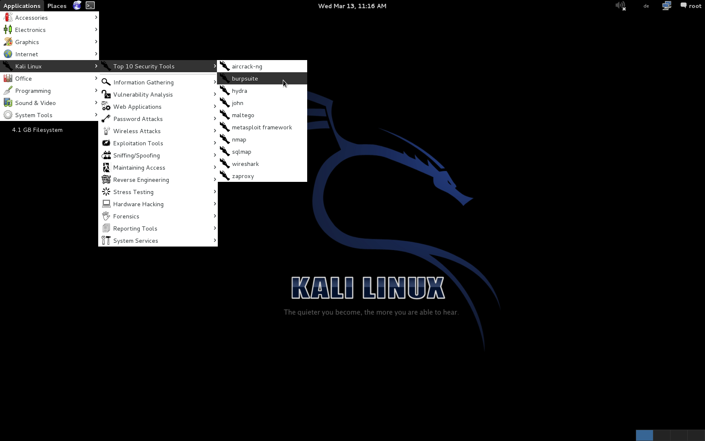
Task: Expand the Exploitation Tools submenu arrow
Action: coord(215,143)
